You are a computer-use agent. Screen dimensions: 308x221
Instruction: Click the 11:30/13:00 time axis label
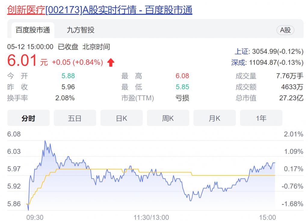[x=151, y=217]
